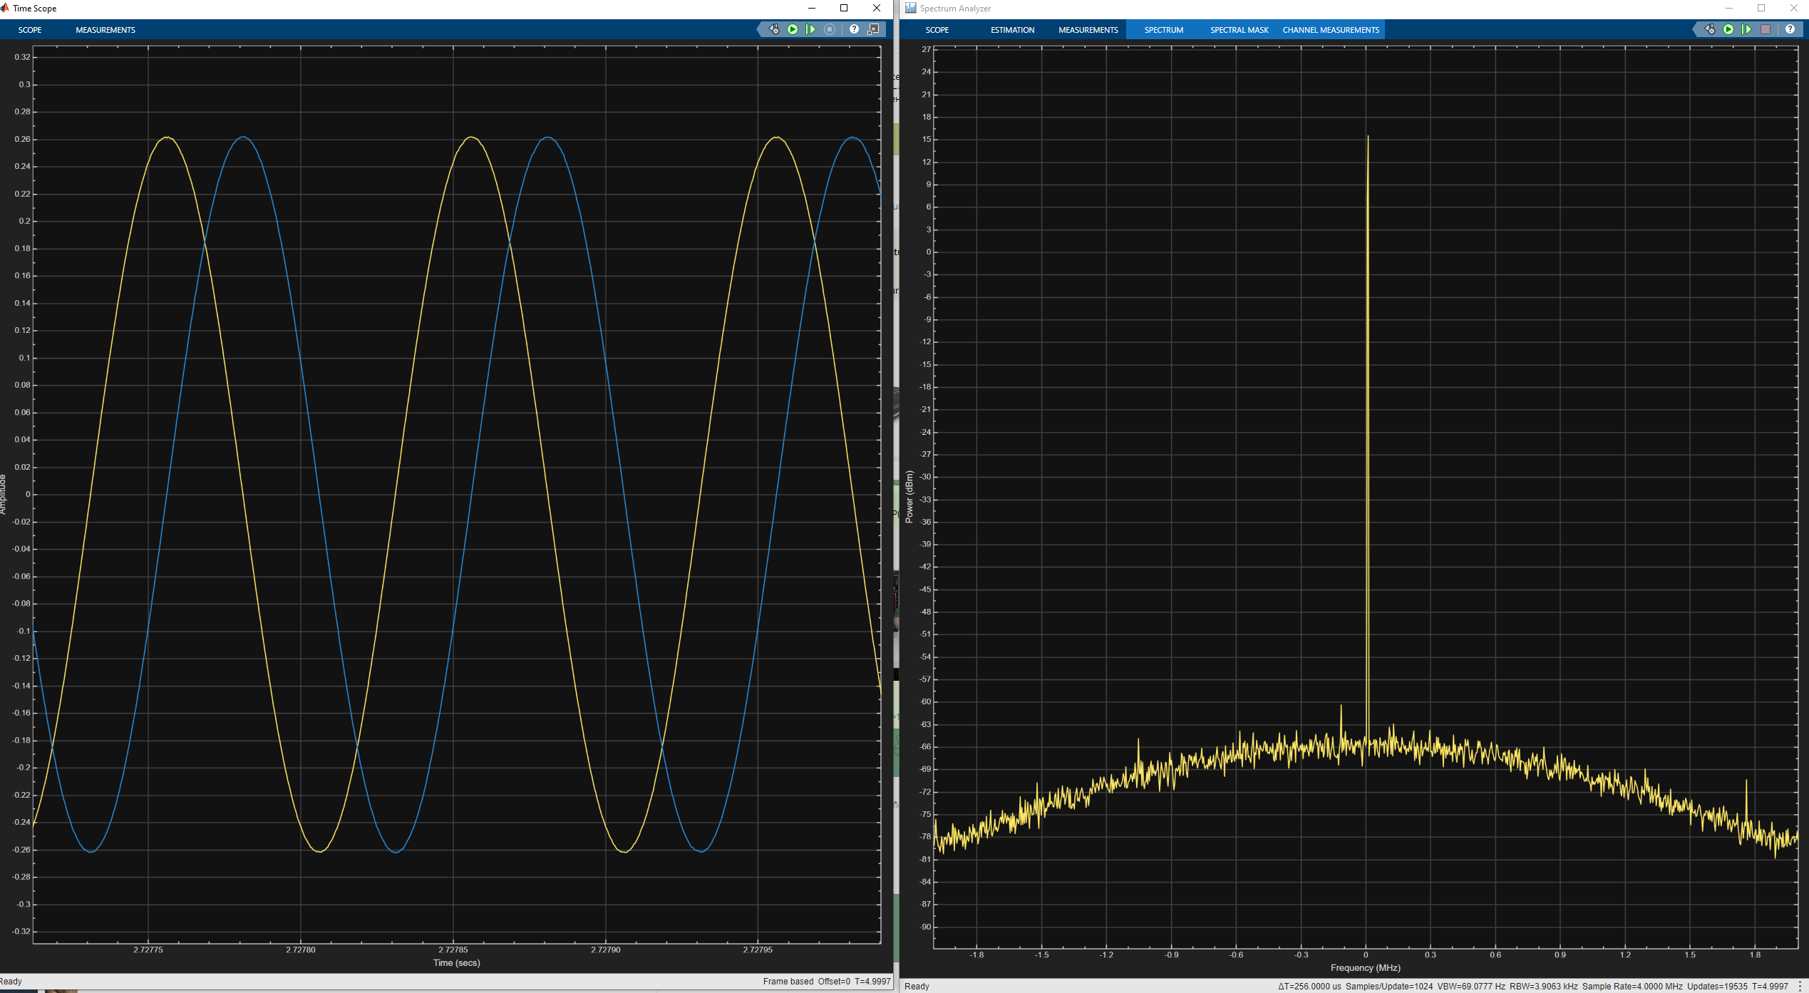This screenshot has width=1809, height=993.
Task: Click Time Scope dock/undock window icon
Action: (x=873, y=29)
